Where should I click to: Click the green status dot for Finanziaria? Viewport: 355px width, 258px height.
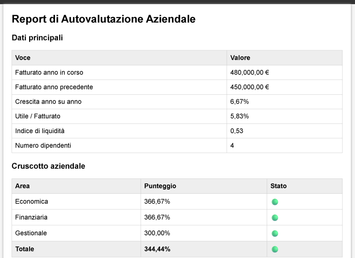[x=275, y=217]
